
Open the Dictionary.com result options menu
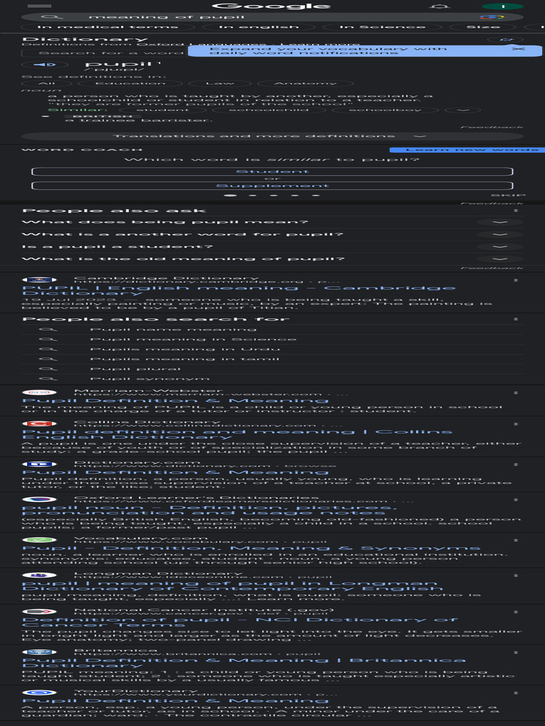(x=516, y=464)
